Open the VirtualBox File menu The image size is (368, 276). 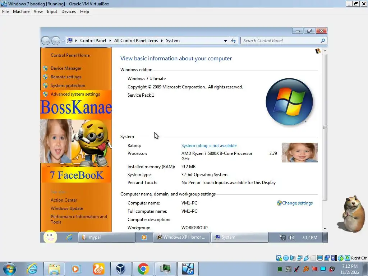coord(5,11)
